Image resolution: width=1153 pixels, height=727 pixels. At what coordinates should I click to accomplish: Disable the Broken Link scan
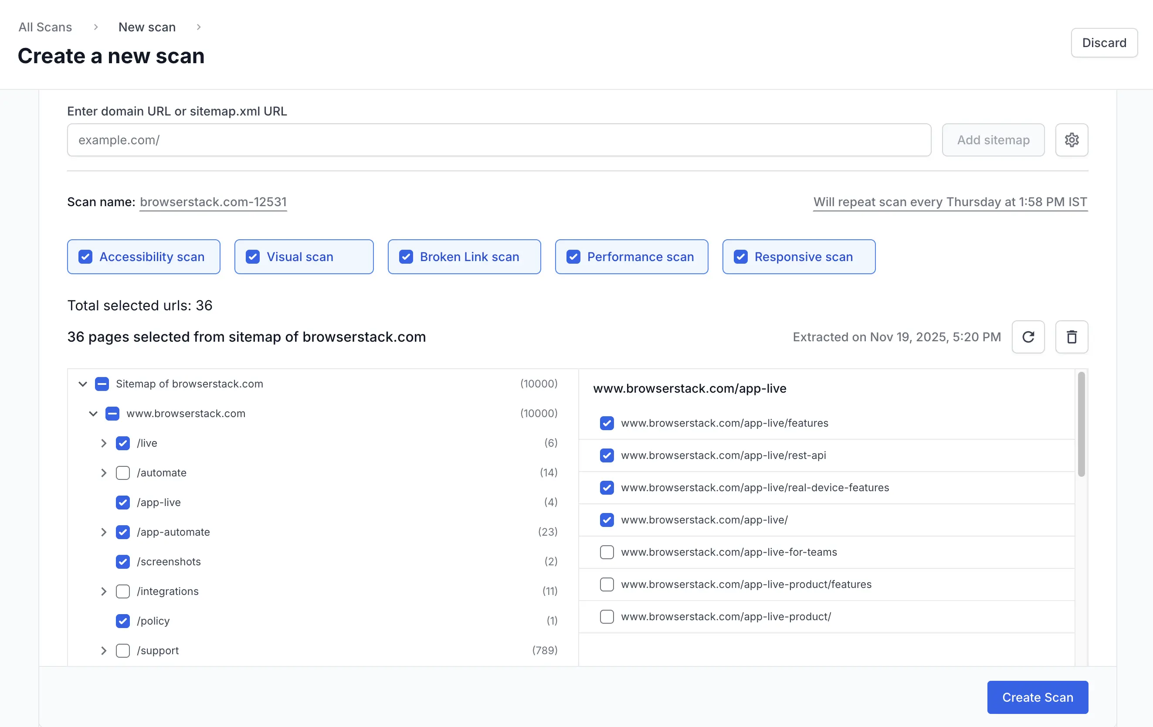click(406, 257)
